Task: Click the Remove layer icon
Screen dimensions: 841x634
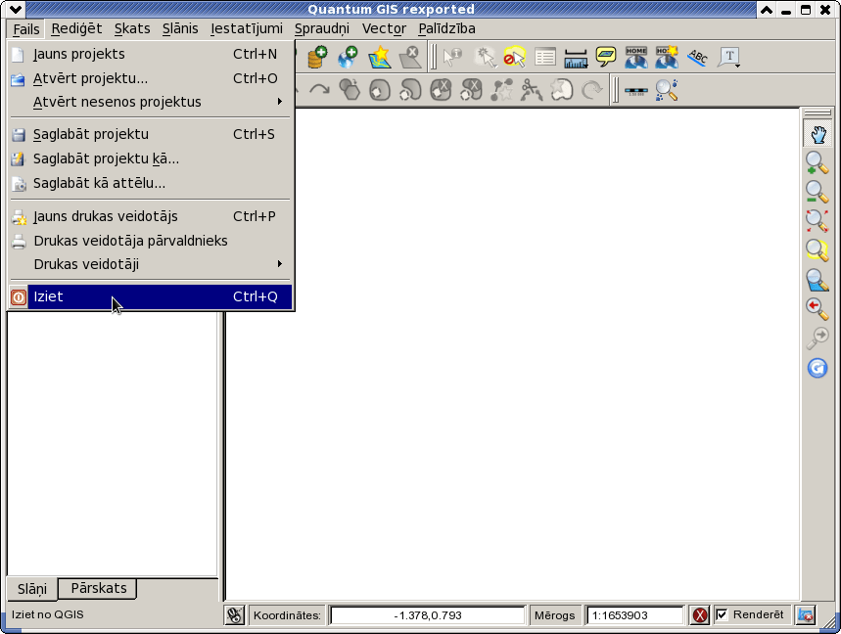Action: click(410, 57)
